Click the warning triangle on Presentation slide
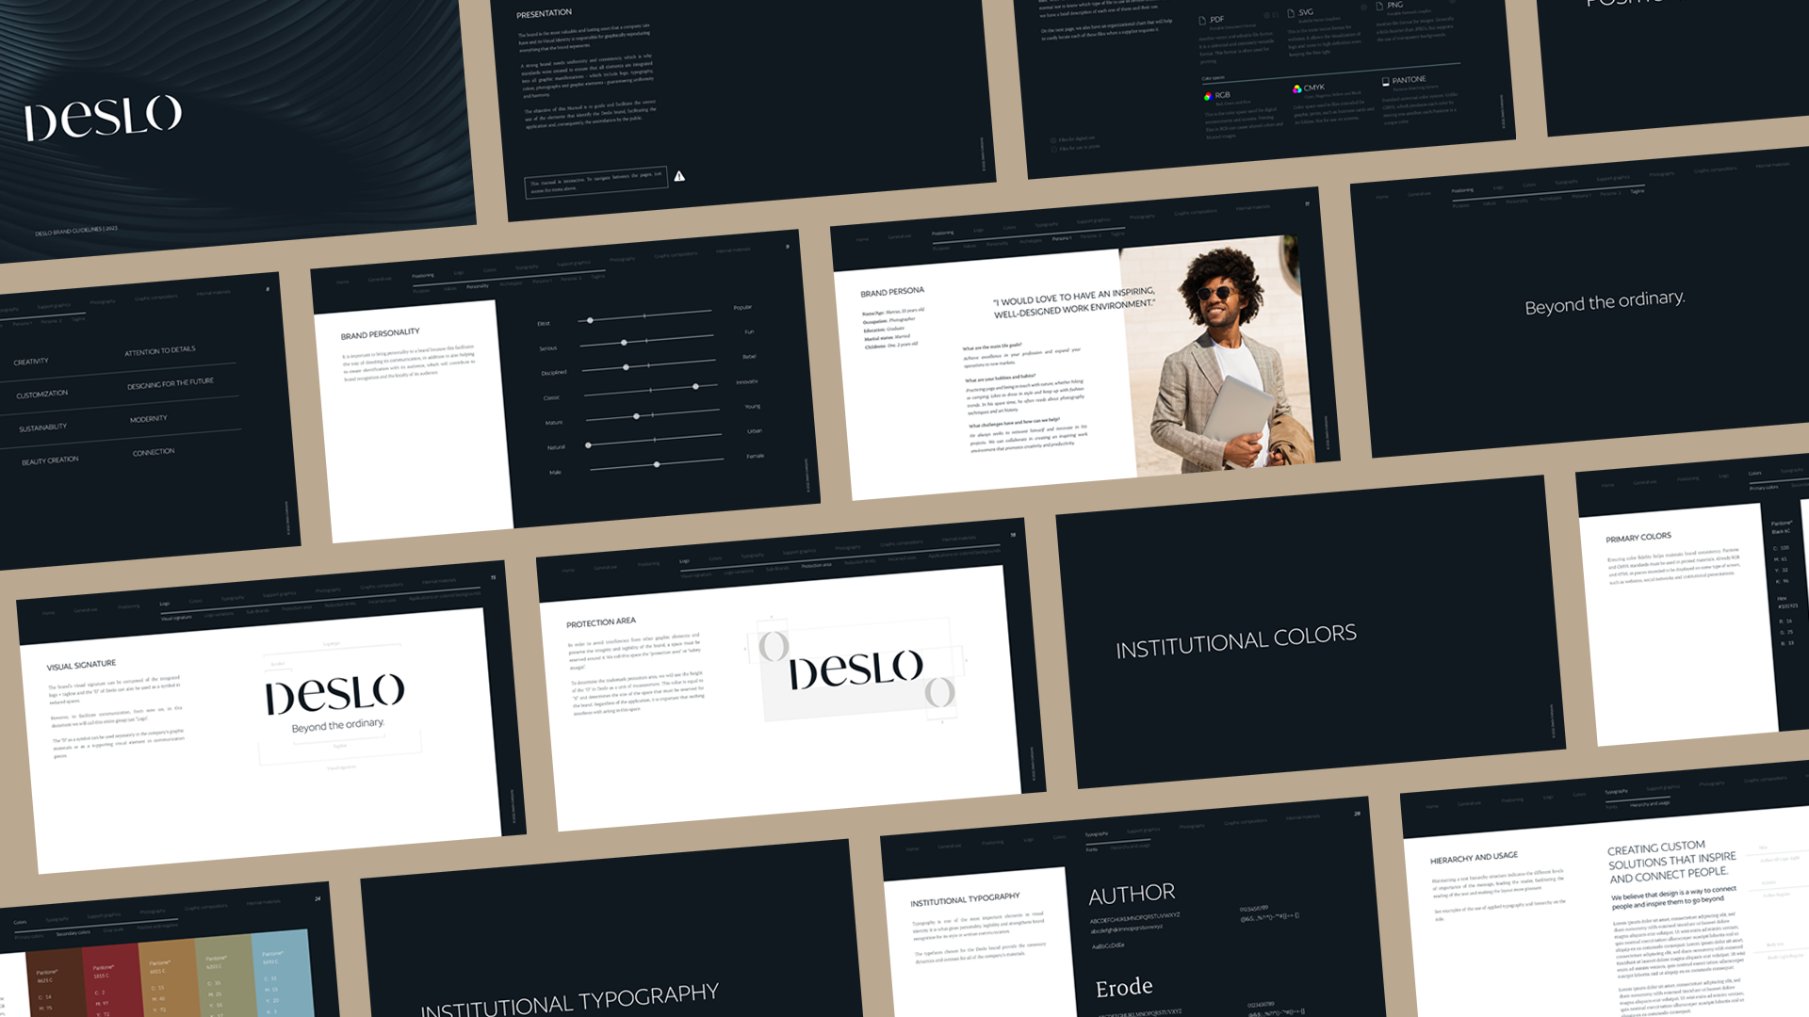This screenshot has height=1017, width=1809. point(679,176)
